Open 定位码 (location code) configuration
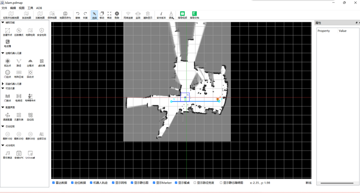The width and height of the screenshot is (360, 193). [x=30, y=117]
